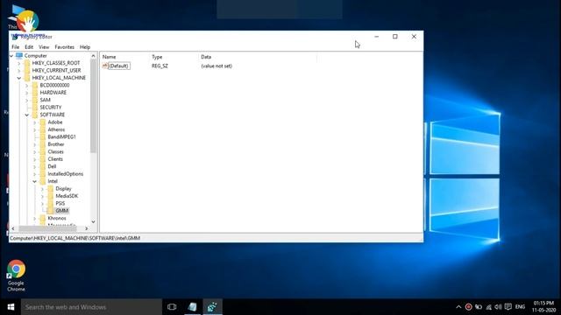Select the MediaSDK key label
This screenshot has height=315, width=561.
click(67, 196)
